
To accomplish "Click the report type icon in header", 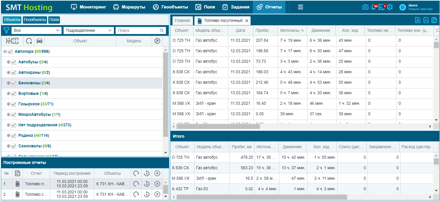I will click(18, 173).
